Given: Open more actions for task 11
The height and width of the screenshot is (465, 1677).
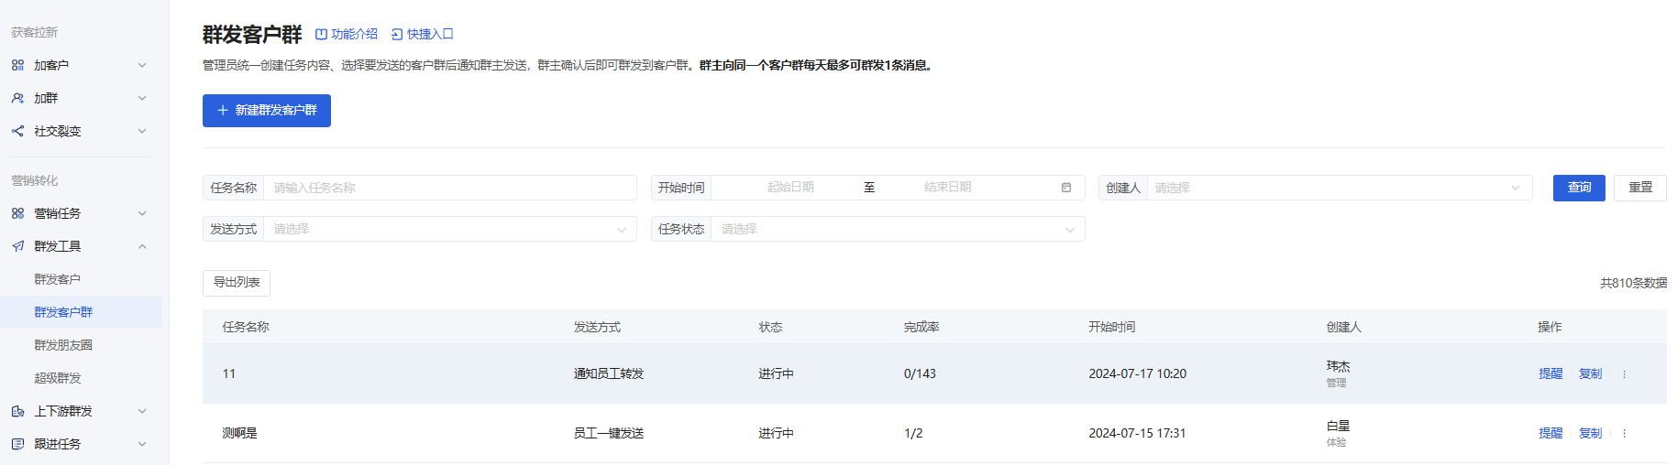Looking at the screenshot, I should pyautogui.click(x=1624, y=373).
